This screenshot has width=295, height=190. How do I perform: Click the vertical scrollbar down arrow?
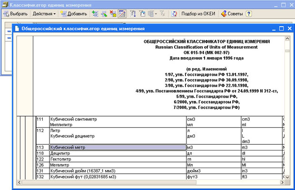tap(287, 177)
